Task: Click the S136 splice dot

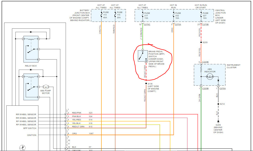Action: 146,83
